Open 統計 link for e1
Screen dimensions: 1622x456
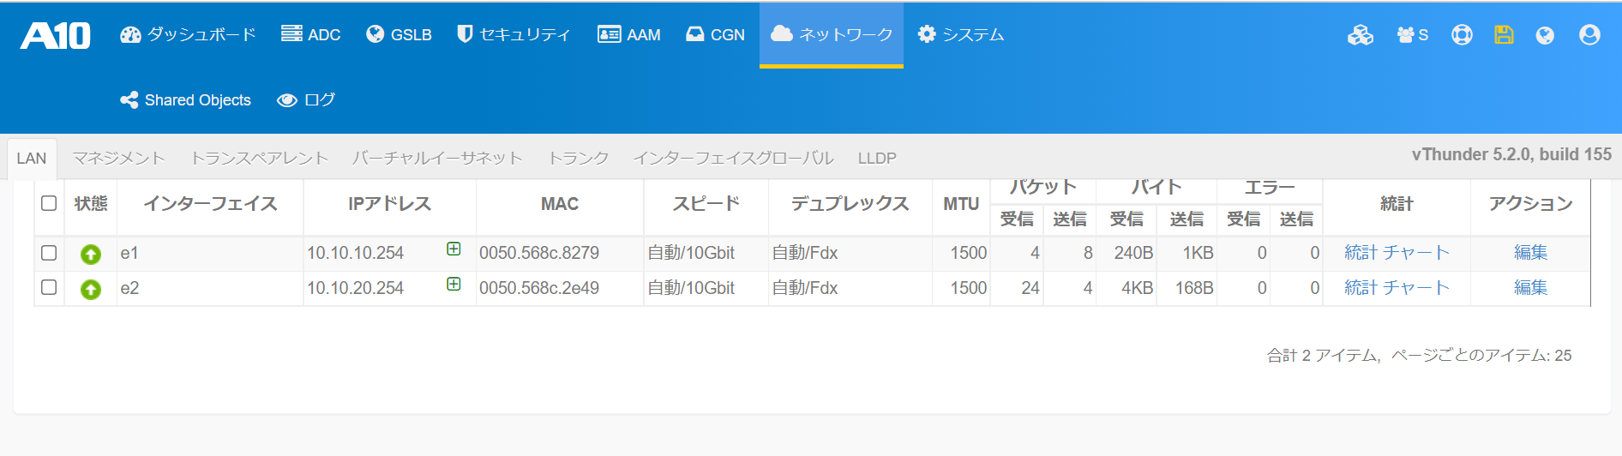tap(1361, 253)
